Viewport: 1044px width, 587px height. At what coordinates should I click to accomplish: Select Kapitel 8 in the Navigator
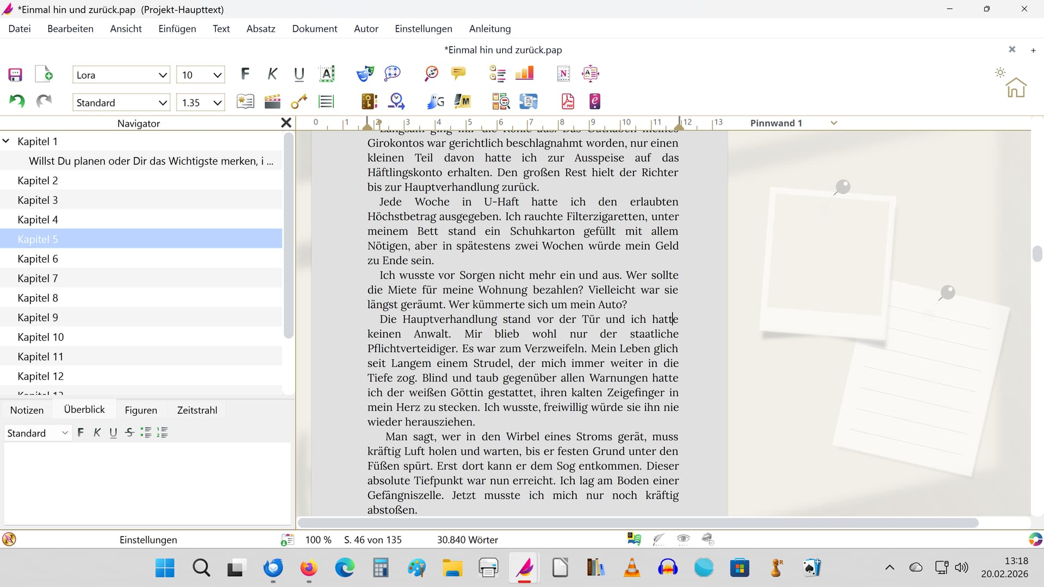38,298
